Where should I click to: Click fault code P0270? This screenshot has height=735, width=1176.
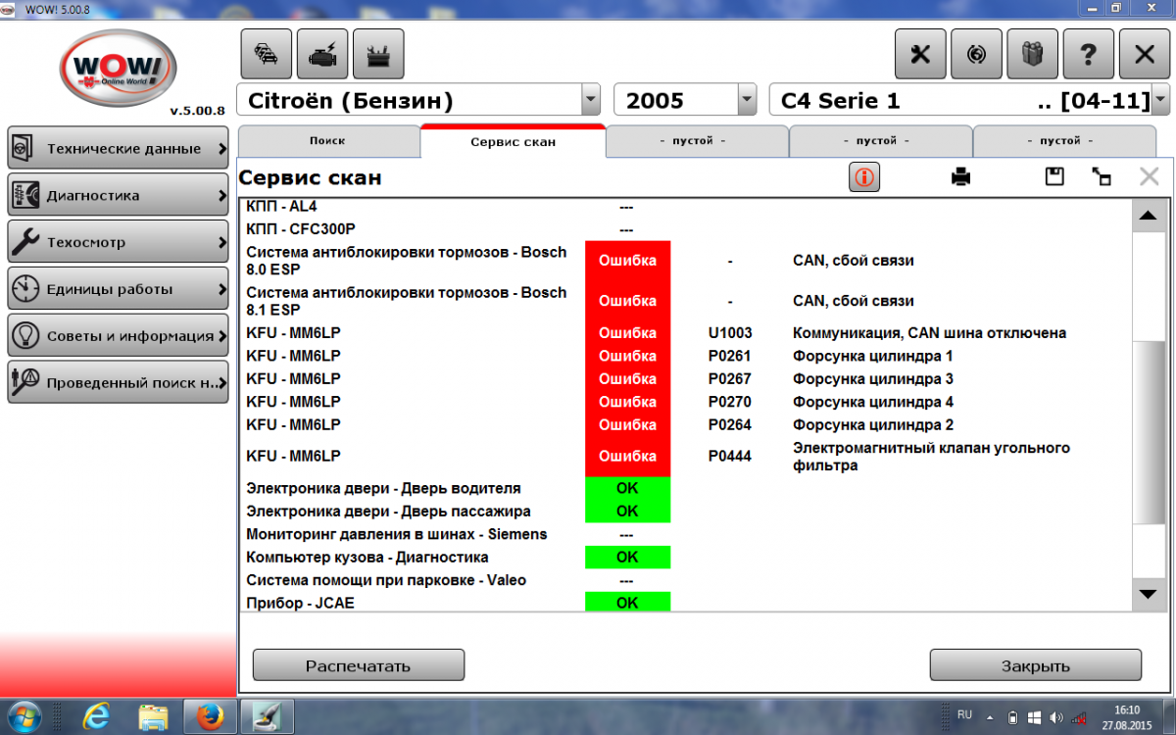point(729,402)
